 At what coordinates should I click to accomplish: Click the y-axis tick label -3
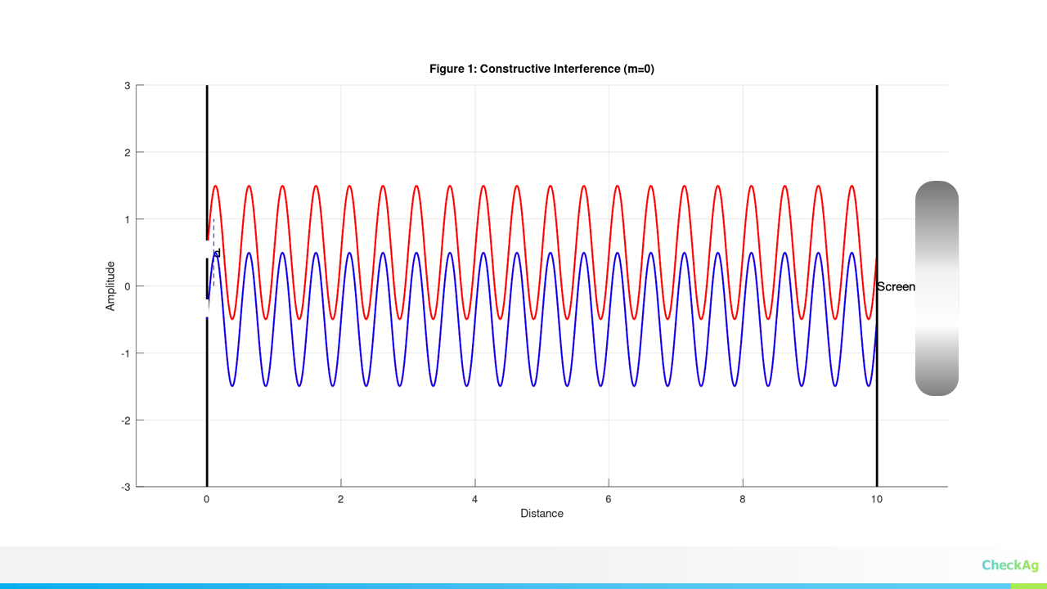pos(125,487)
